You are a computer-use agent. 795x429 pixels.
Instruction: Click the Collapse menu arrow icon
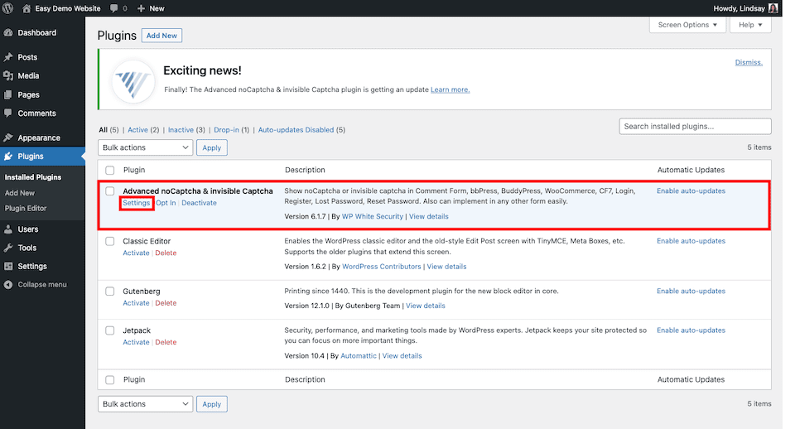click(8, 285)
